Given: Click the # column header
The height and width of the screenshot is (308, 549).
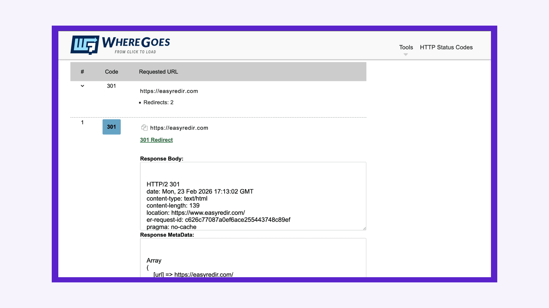Looking at the screenshot, I should point(82,72).
